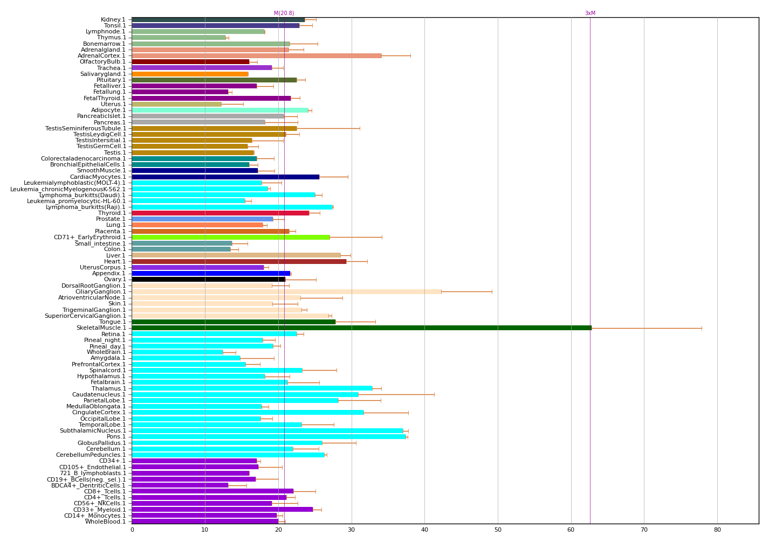
Task: Click the black Ovary.1 bar
Action: (x=208, y=279)
